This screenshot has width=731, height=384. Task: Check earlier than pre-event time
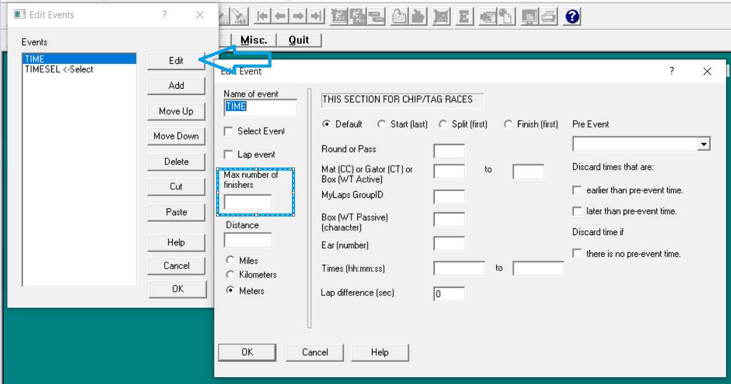click(x=577, y=190)
